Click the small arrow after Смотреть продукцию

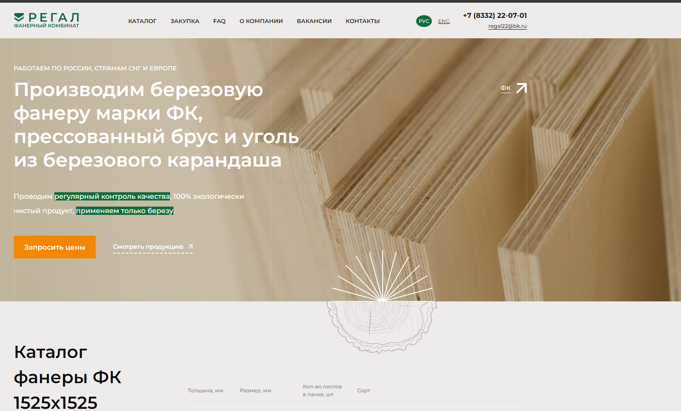tap(190, 247)
